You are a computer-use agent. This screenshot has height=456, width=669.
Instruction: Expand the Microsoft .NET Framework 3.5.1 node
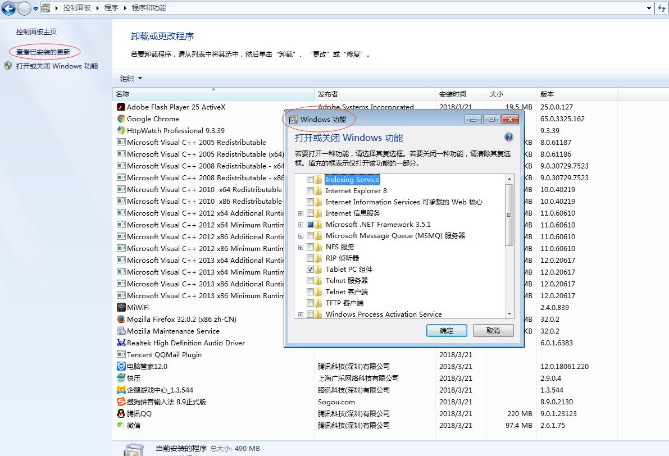pos(301,225)
